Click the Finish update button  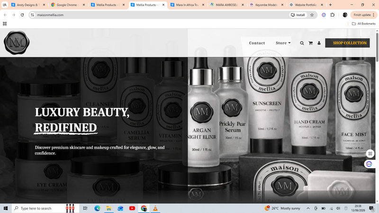click(x=363, y=15)
